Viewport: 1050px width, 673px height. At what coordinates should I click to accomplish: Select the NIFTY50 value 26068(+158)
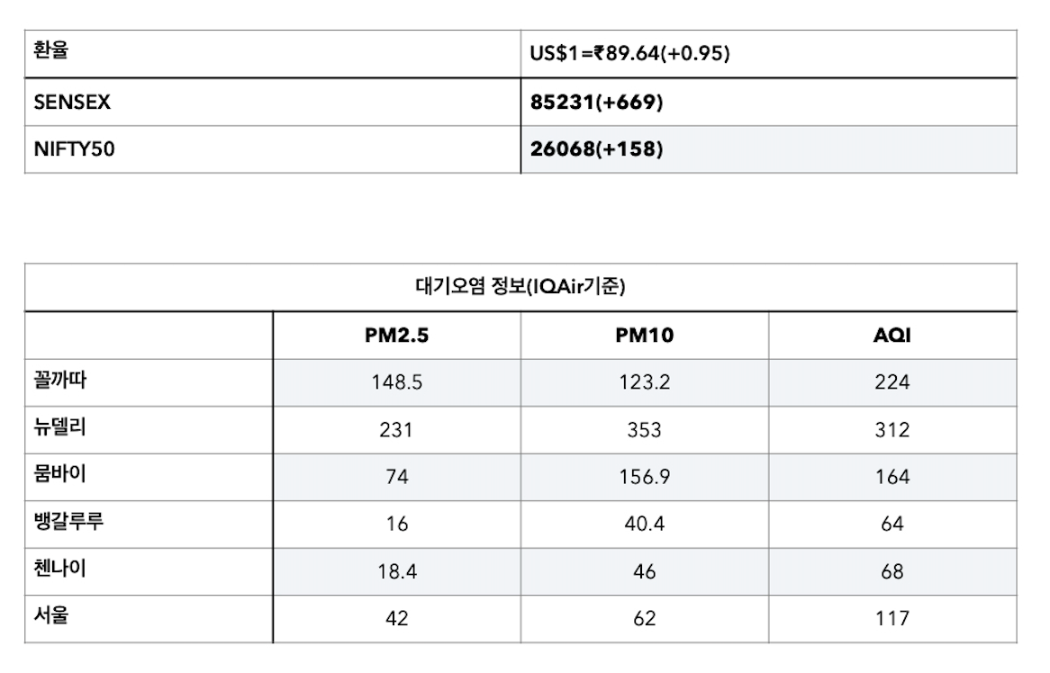(596, 149)
